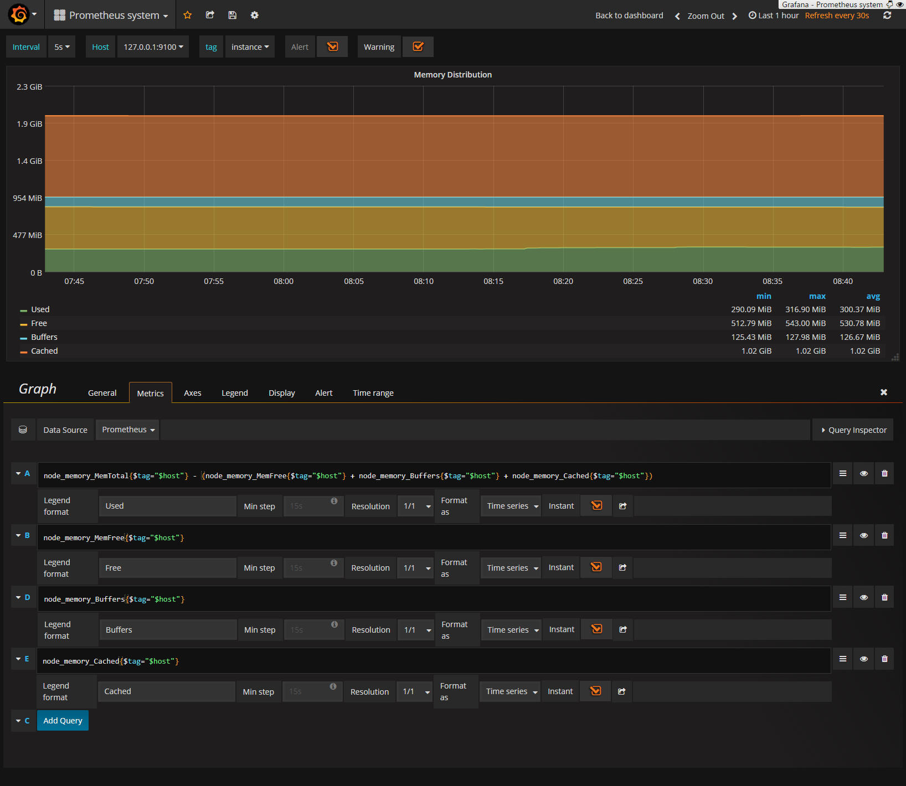The image size is (906, 786).
Task: Open the Grafana logo main menu
Action: [x=22, y=15]
